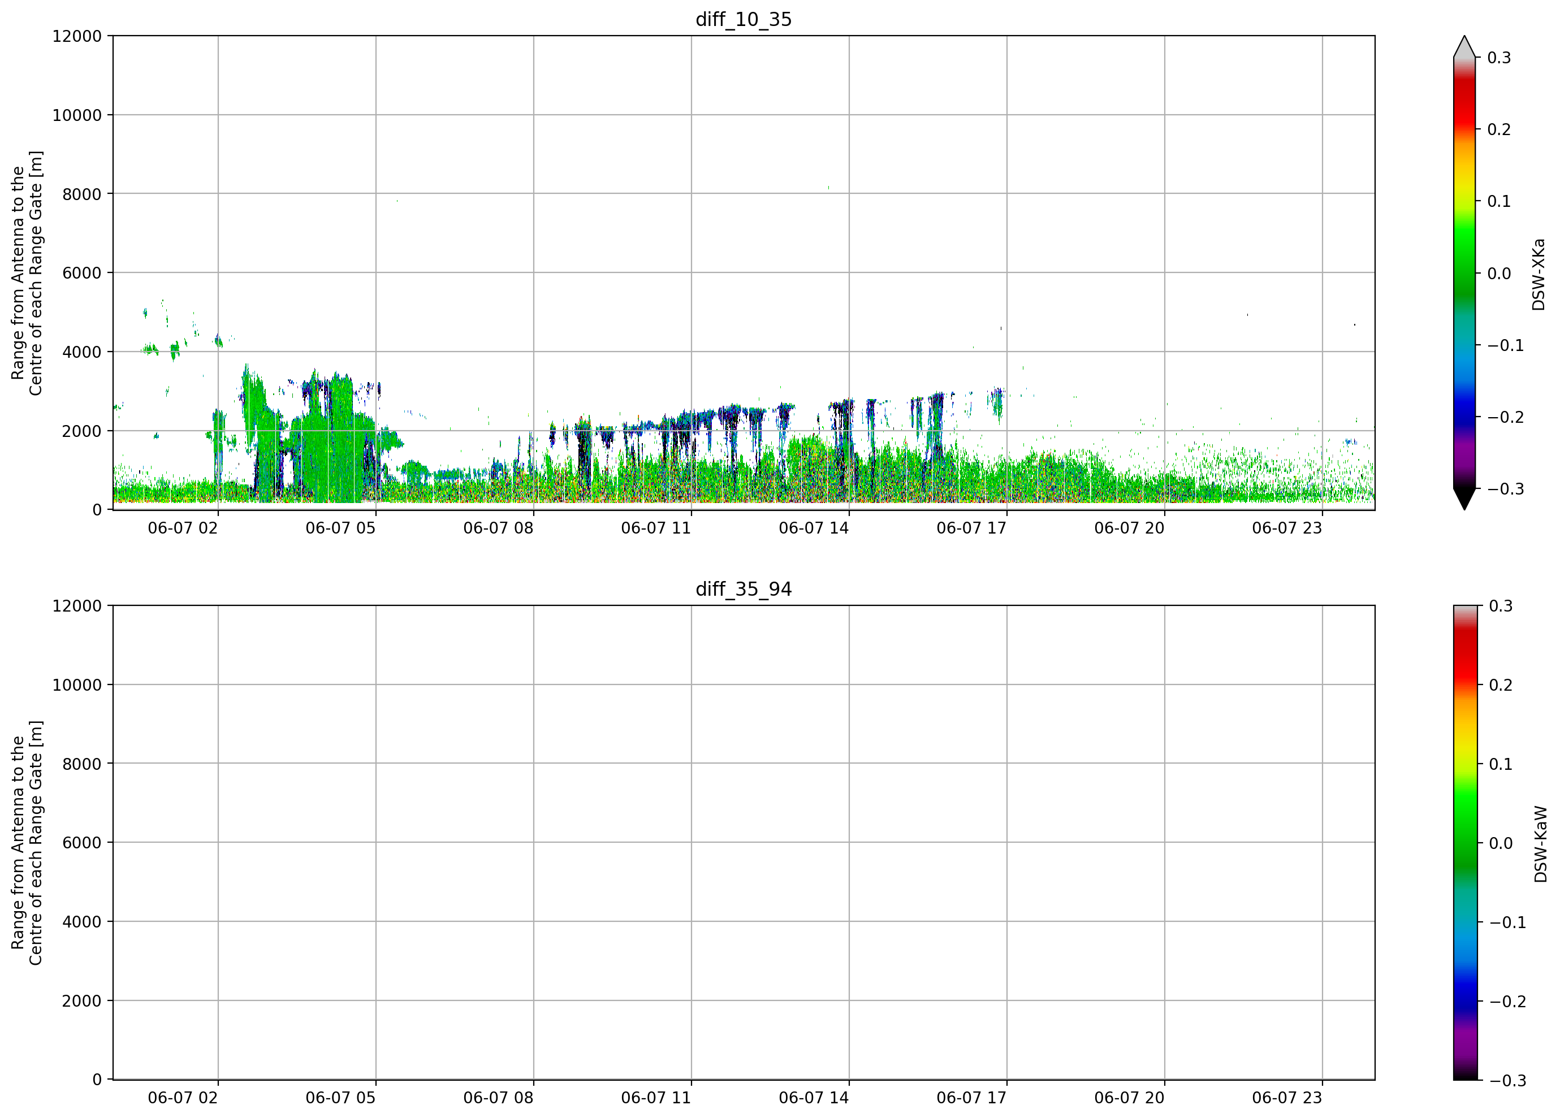Click '06-07 14' time label under diff_10_35
Image resolution: width=1560 pixels, height=1118 pixels.
814,528
